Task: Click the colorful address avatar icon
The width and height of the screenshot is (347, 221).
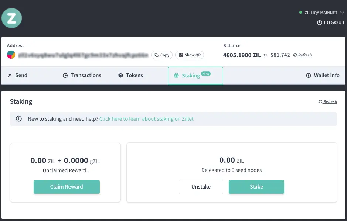Action: (11, 55)
